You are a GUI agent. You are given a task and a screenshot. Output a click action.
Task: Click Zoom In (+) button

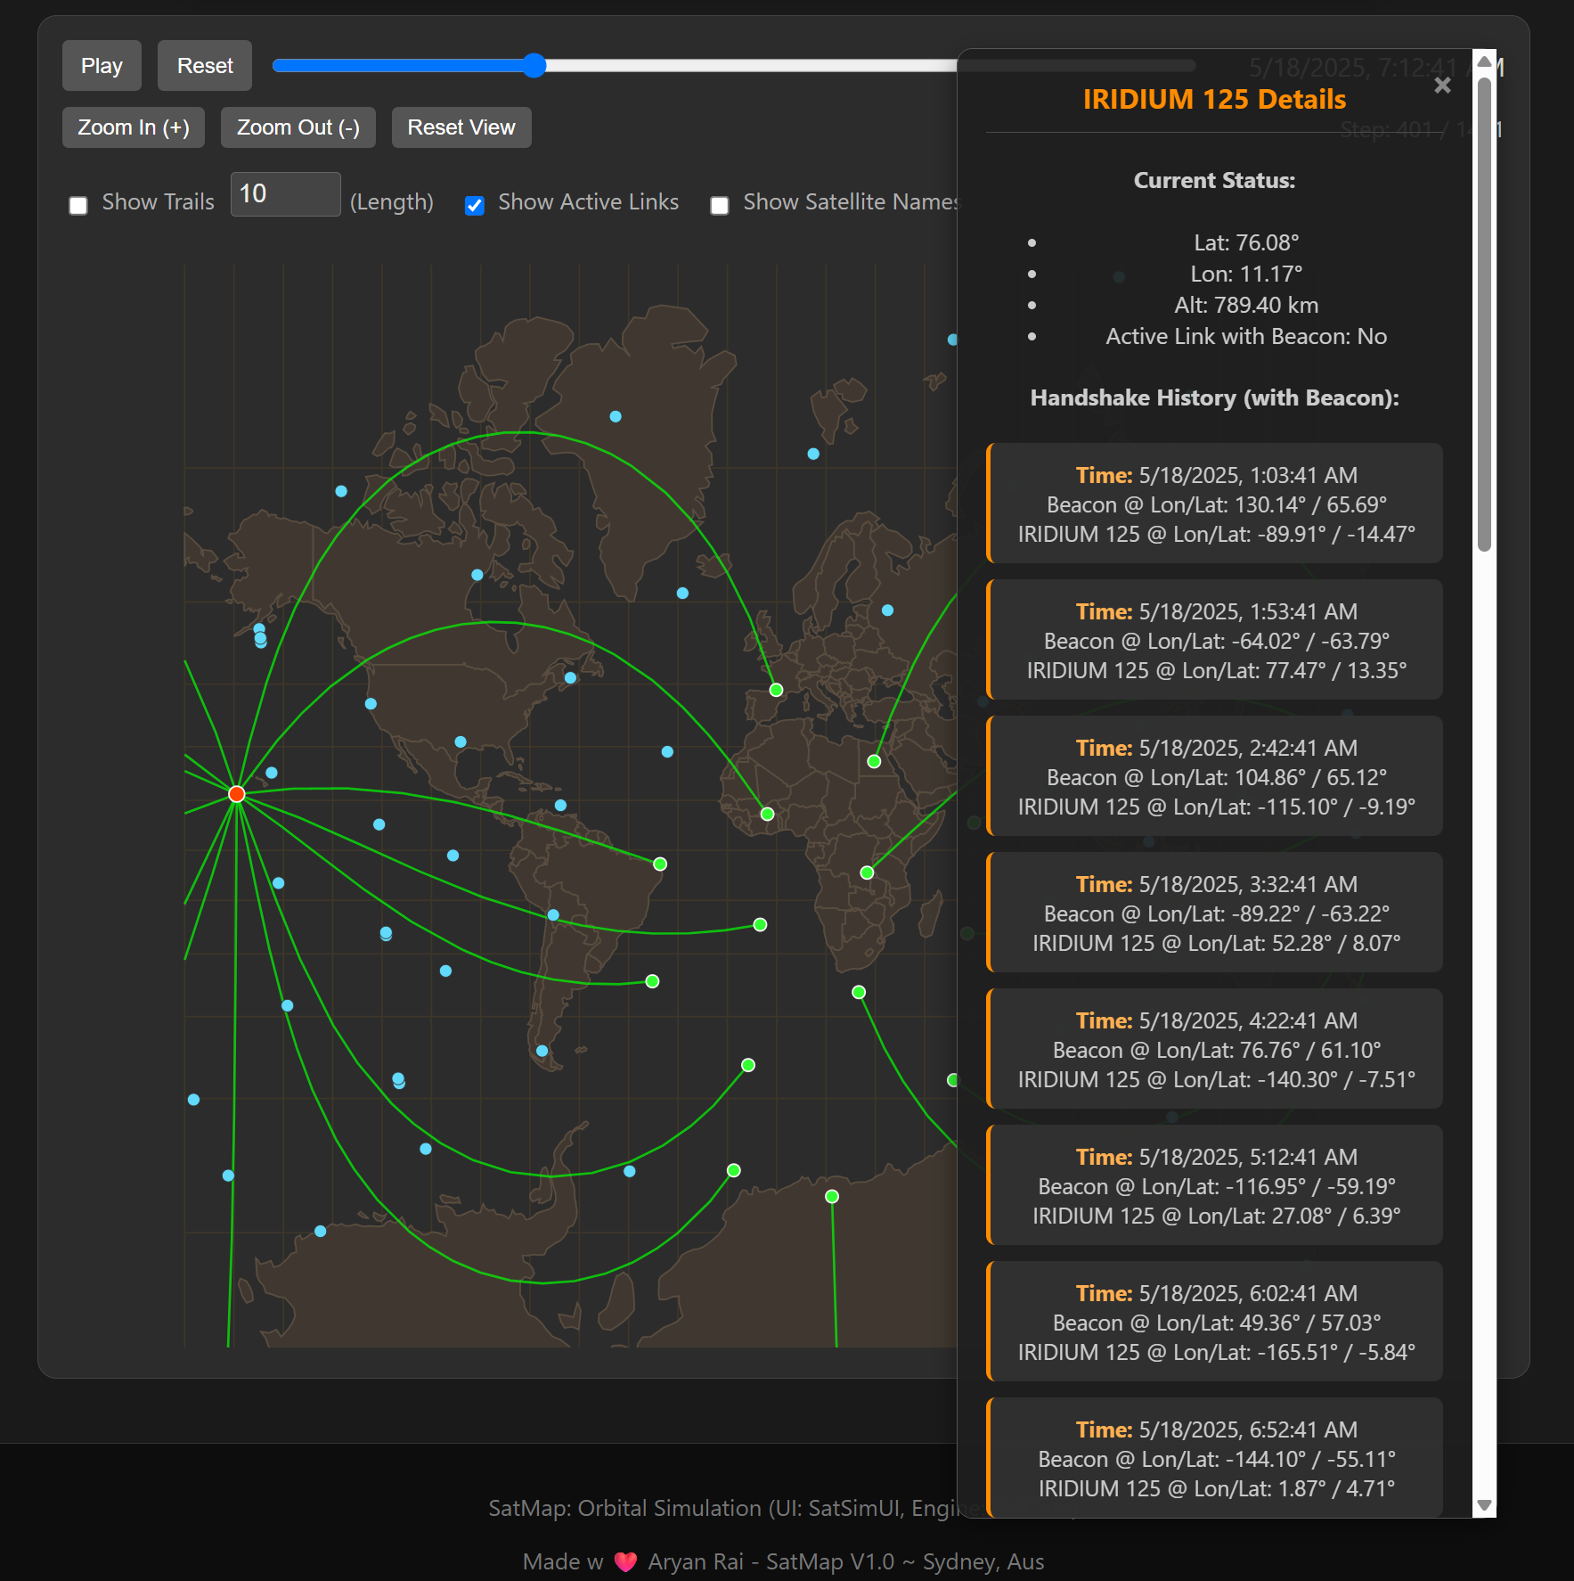(134, 127)
